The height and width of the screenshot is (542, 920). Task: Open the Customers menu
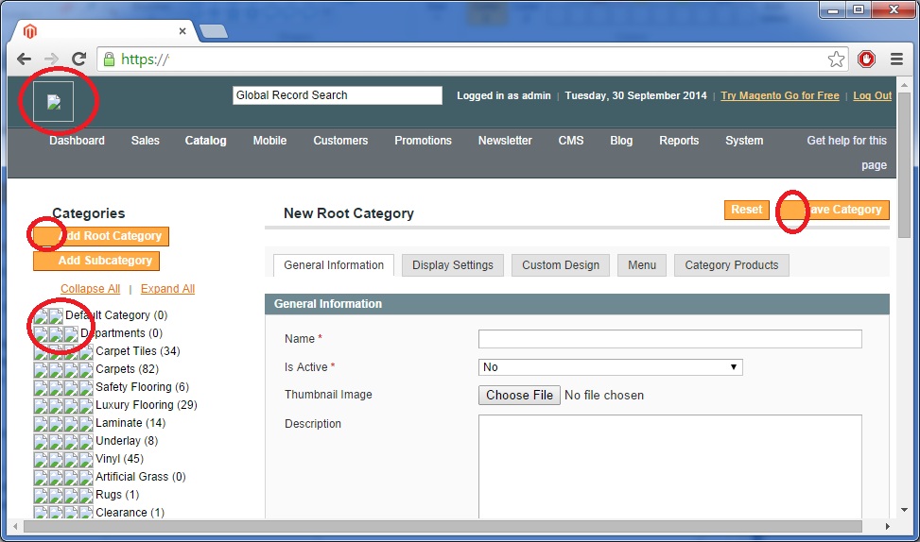(340, 141)
